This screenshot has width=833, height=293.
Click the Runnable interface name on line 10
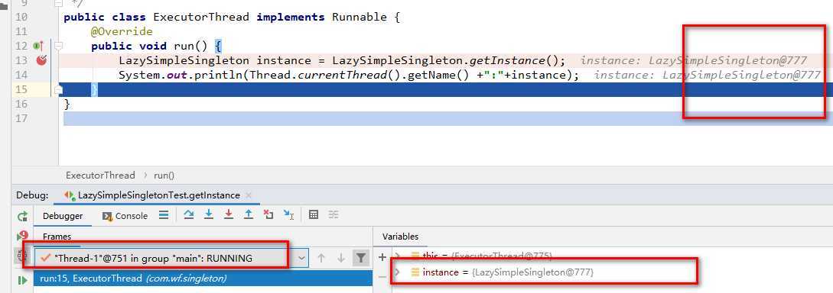coord(360,17)
